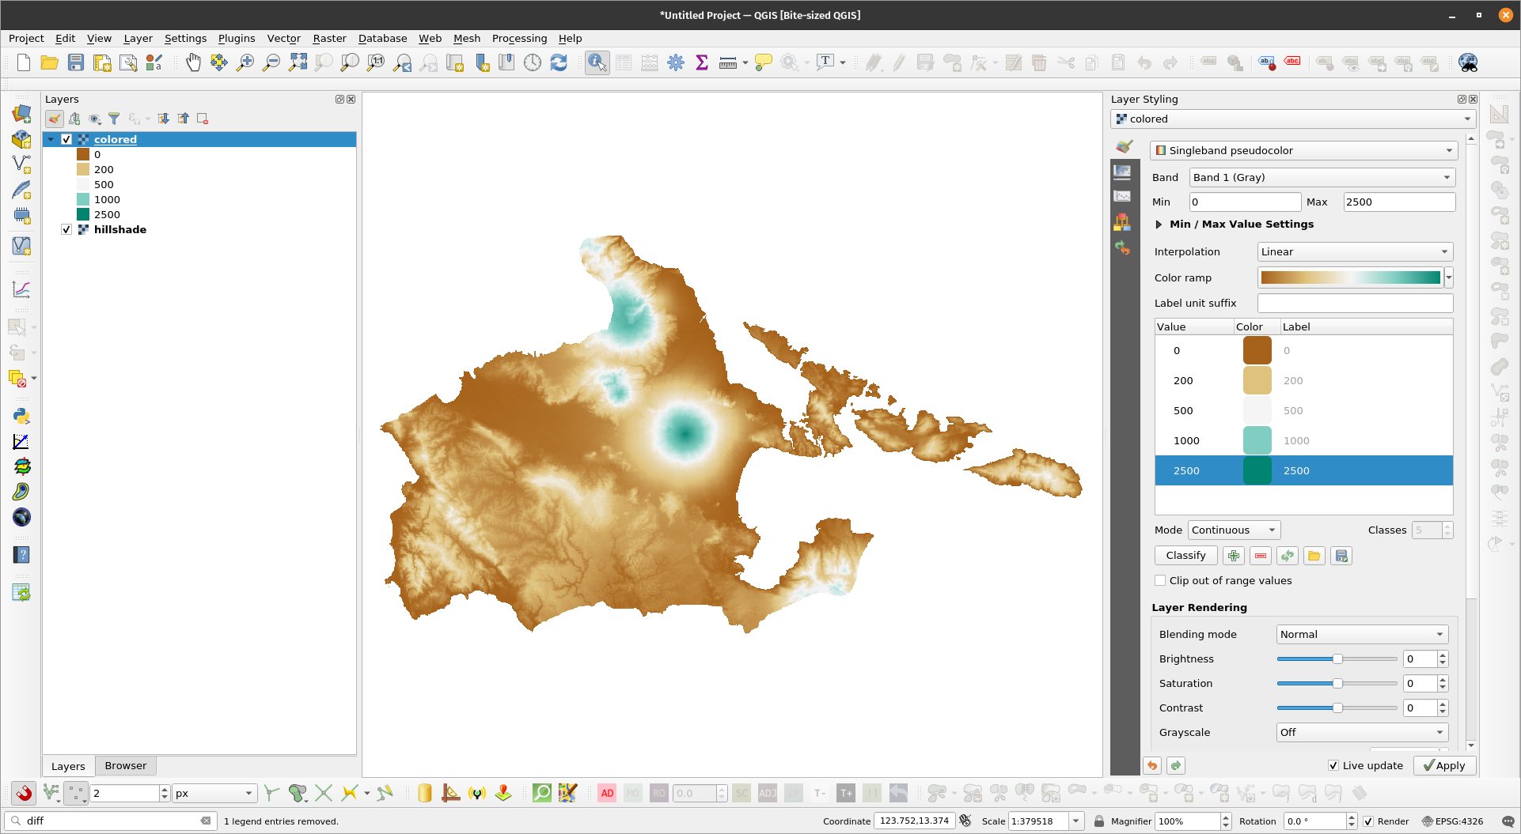Click the Statistical Summary sigma icon
Screen dimensions: 1521x834
click(701, 62)
